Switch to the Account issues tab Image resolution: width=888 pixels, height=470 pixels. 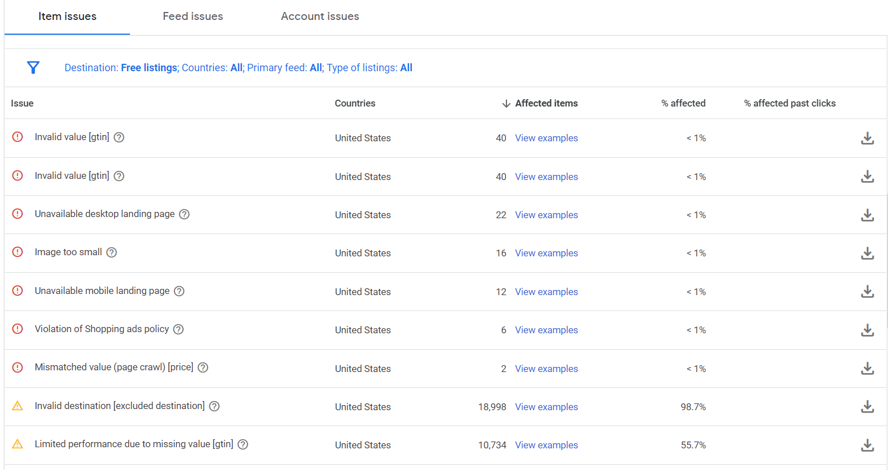[x=320, y=17]
